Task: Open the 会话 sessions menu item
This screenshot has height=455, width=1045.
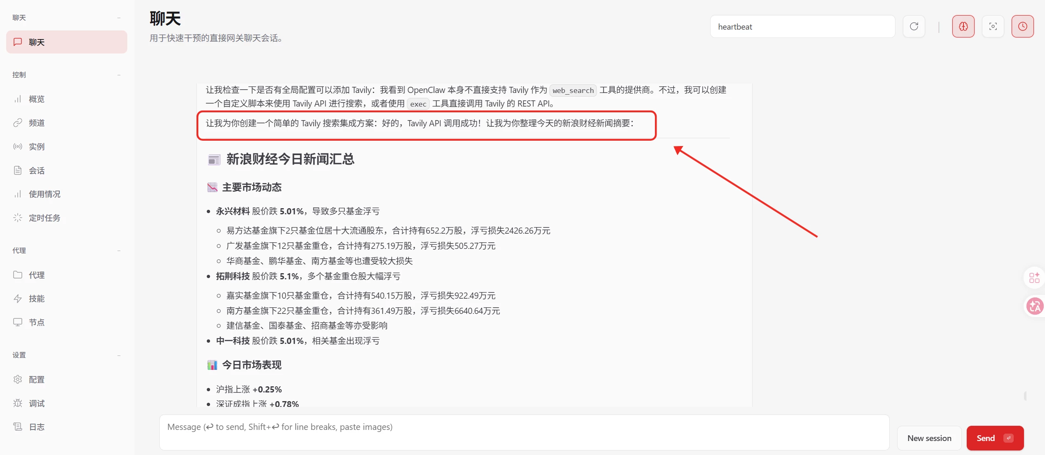Action: pyautogui.click(x=36, y=170)
